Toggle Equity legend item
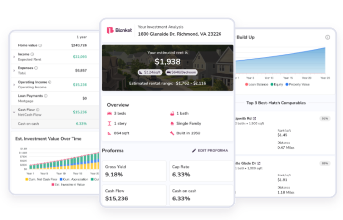 277,84
